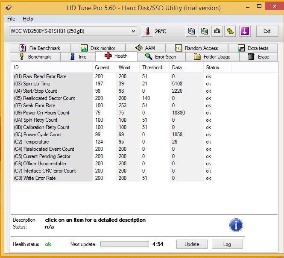Open the Help menu
The image size is (284, 258).
click(x=28, y=19)
